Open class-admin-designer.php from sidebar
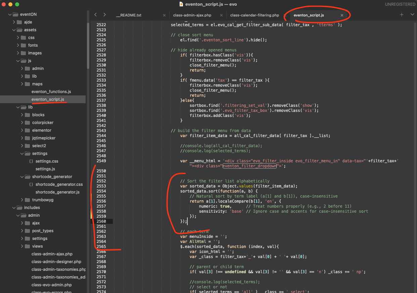This screenshot has width=417, height=293. click(56, 262)
